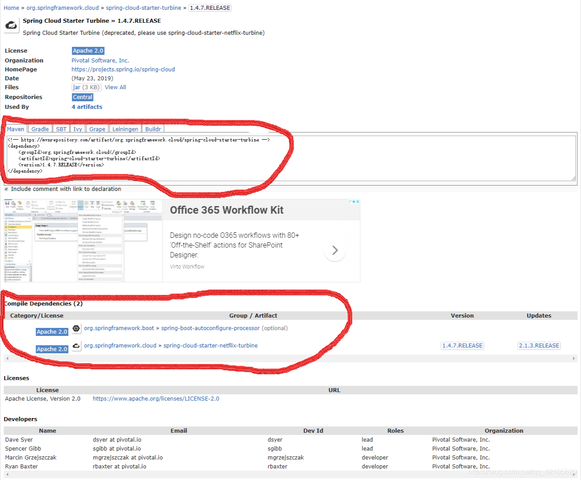Switch to the Maven tab

tap(16, 129)
